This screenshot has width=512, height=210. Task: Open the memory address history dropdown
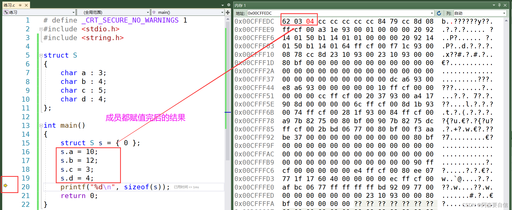432,13
